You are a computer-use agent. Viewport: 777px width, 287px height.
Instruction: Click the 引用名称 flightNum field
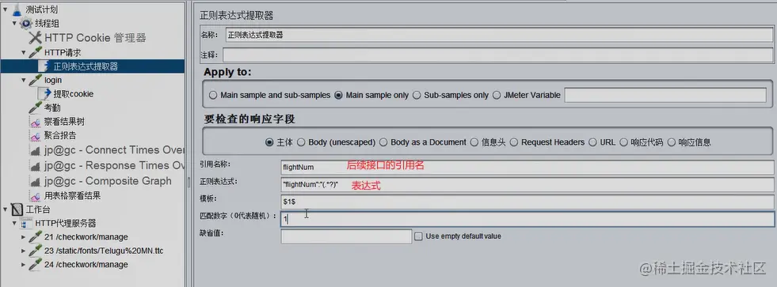[x=528, y=168]
